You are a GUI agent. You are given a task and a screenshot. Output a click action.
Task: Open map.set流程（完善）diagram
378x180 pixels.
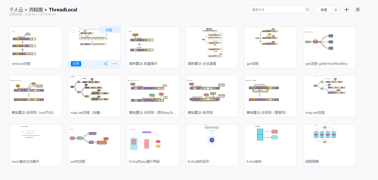pos(94,93)
